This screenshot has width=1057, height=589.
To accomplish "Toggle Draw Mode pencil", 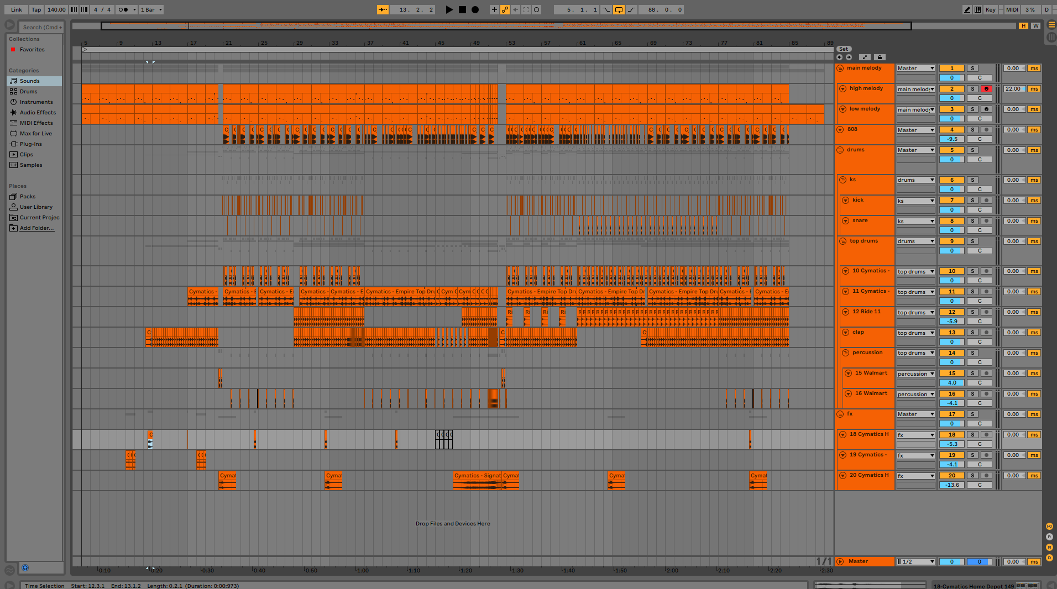I will [x=967, y=9].
